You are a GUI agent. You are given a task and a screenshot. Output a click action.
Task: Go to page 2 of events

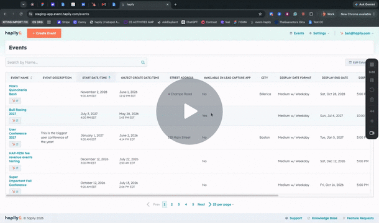click(x=172, y=204)
